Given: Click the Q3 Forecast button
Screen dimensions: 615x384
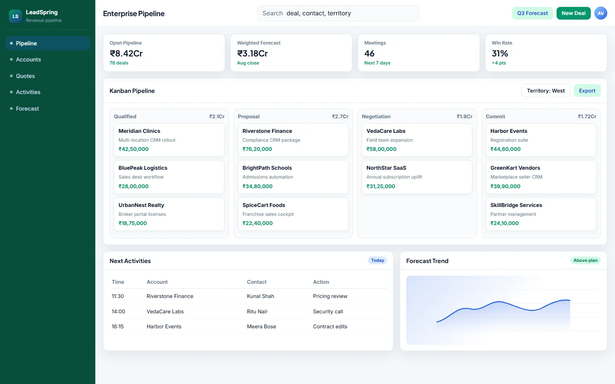Looking at the screenshot, I should click(x=532, y=13).
